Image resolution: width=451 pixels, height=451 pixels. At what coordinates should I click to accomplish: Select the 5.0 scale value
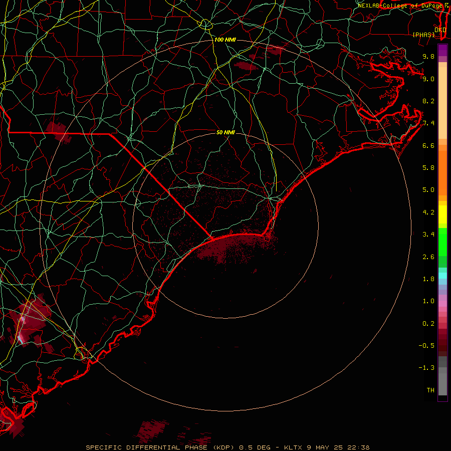point(428,190)
